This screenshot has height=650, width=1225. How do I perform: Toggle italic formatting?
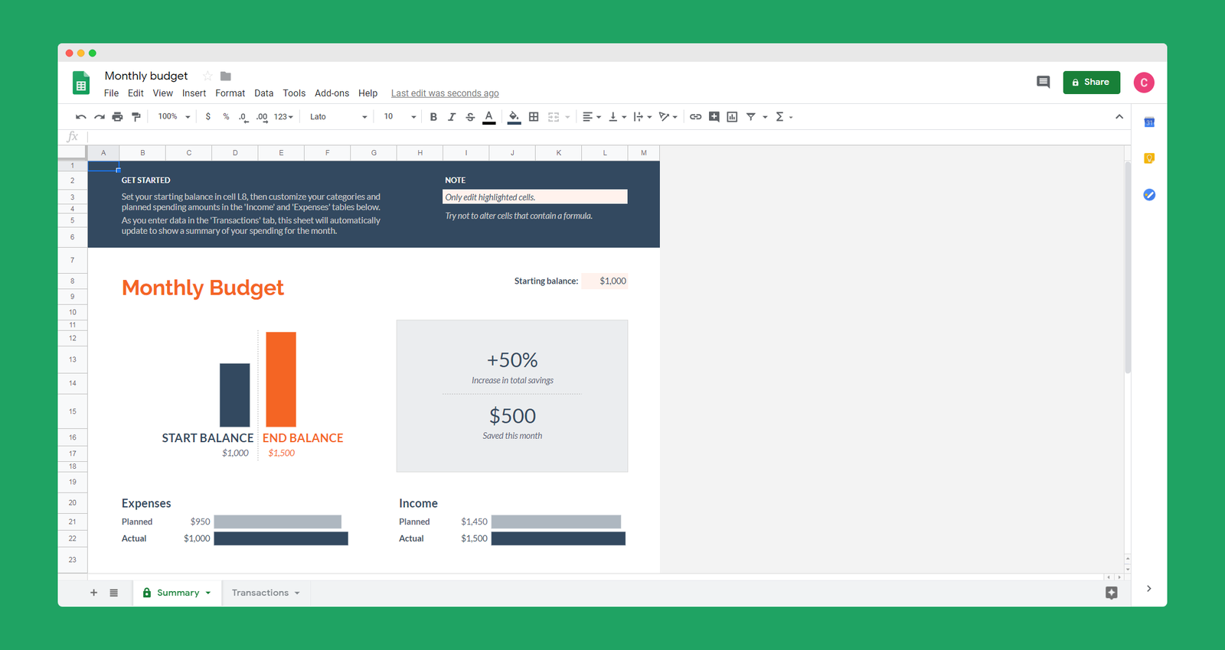[x=452, y=117]
